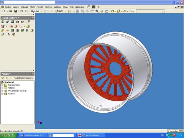Click the Pattern Component icon
Viewport: 184px width, 138px height.
click(x=13, y=22)
